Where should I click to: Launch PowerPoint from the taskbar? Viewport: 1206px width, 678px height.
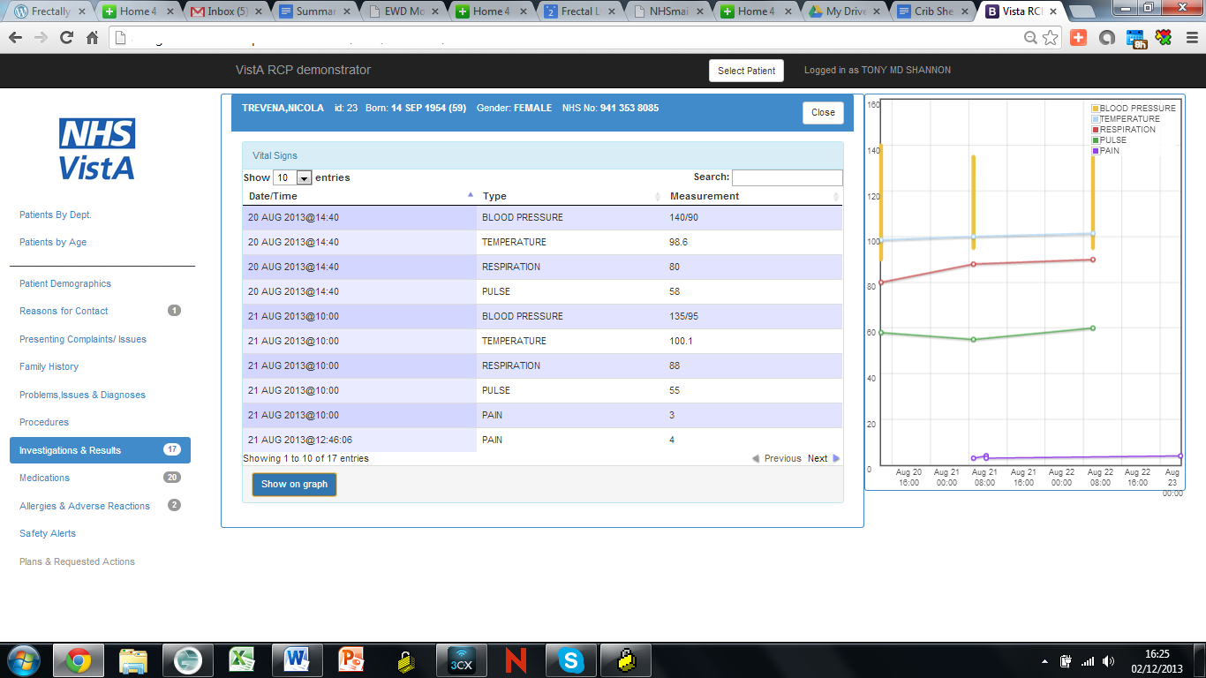[x=351, y=660]
